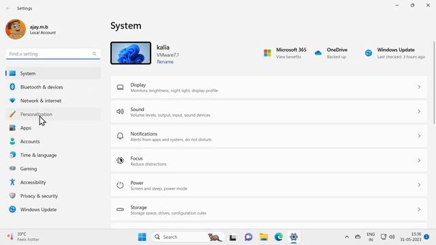Screen dimensions: 436x245
Task: Click the network icon in system tray
Action: pyautogui.click(x=383, y=237)
